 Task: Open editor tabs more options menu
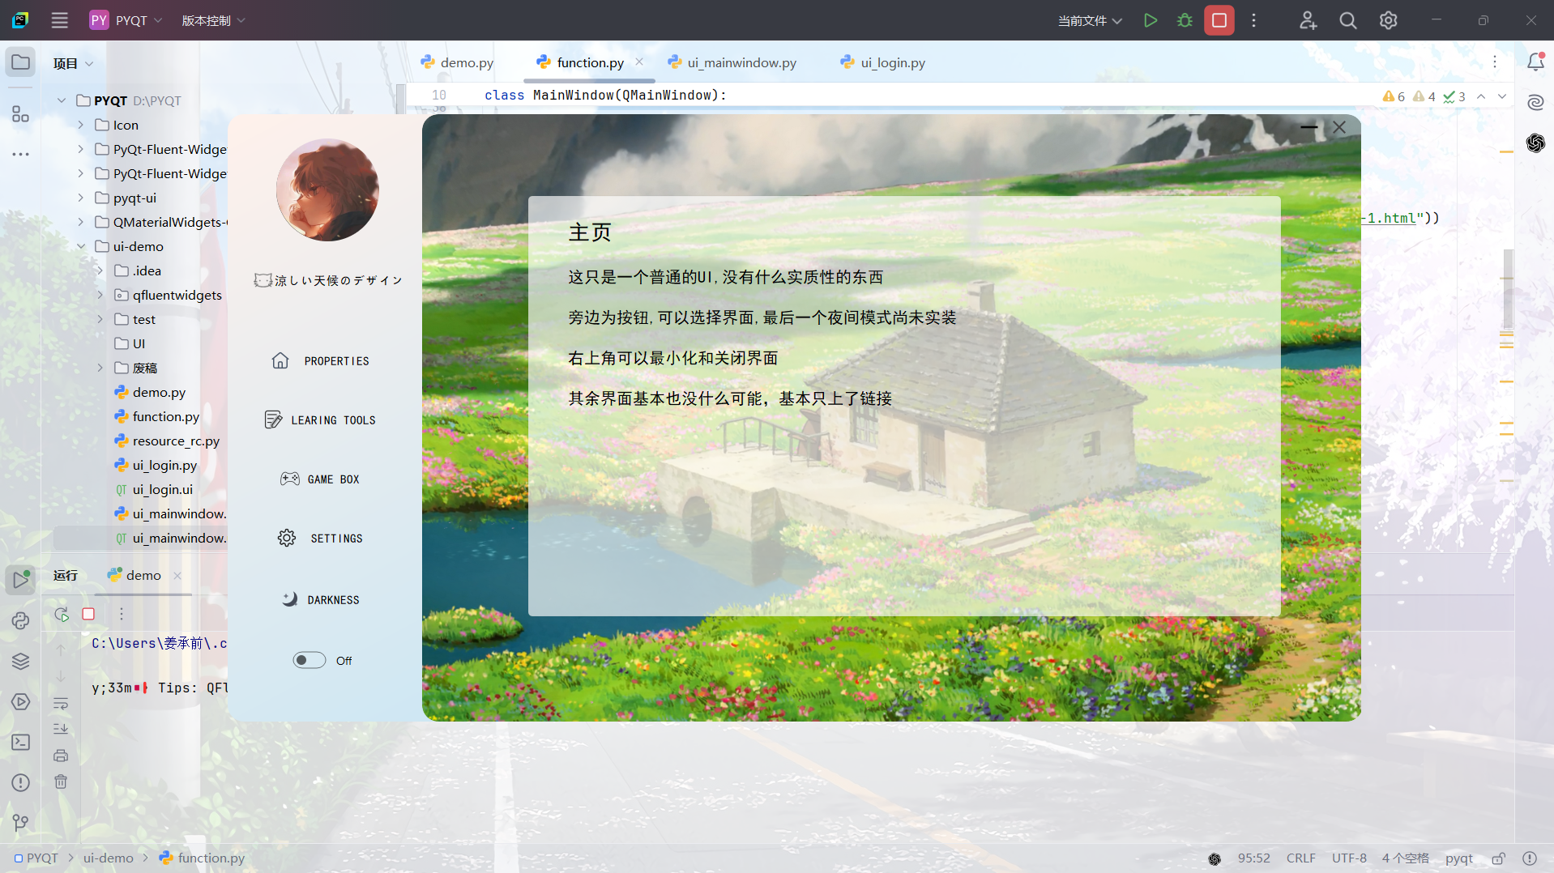[x=1495, y=62]
